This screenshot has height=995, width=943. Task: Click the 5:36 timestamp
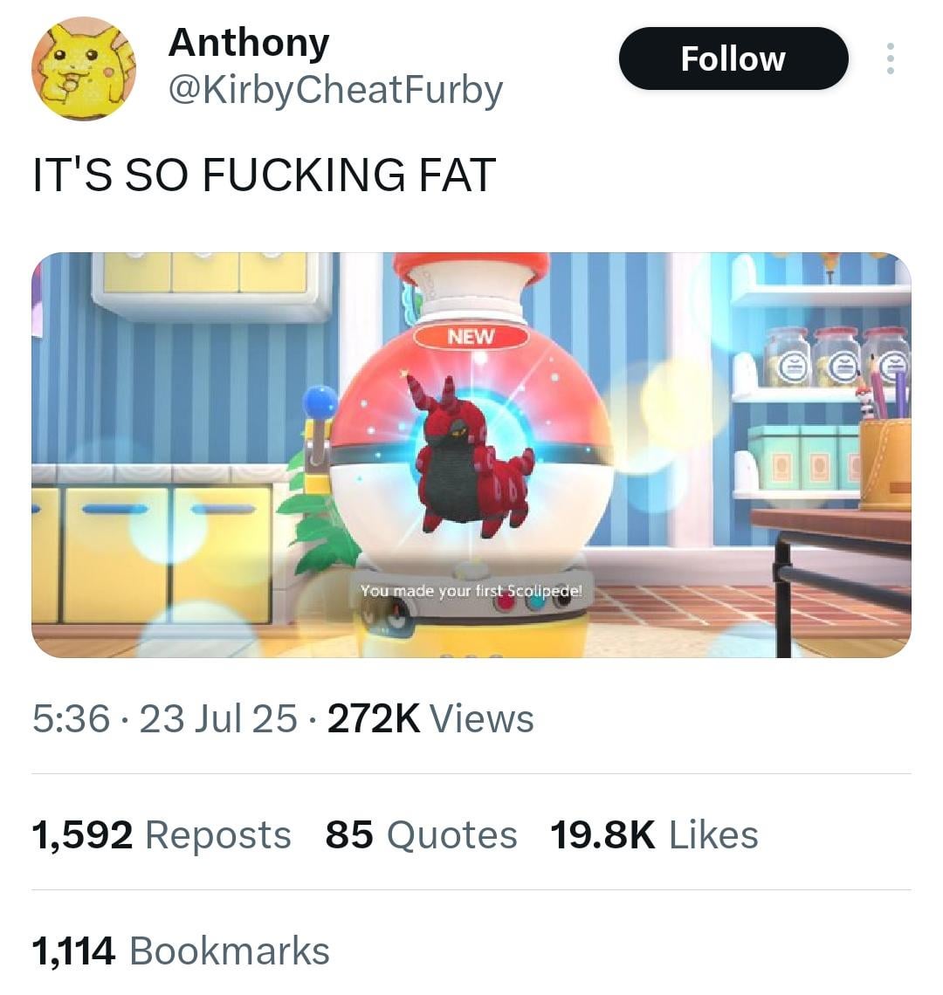[71, 719]
